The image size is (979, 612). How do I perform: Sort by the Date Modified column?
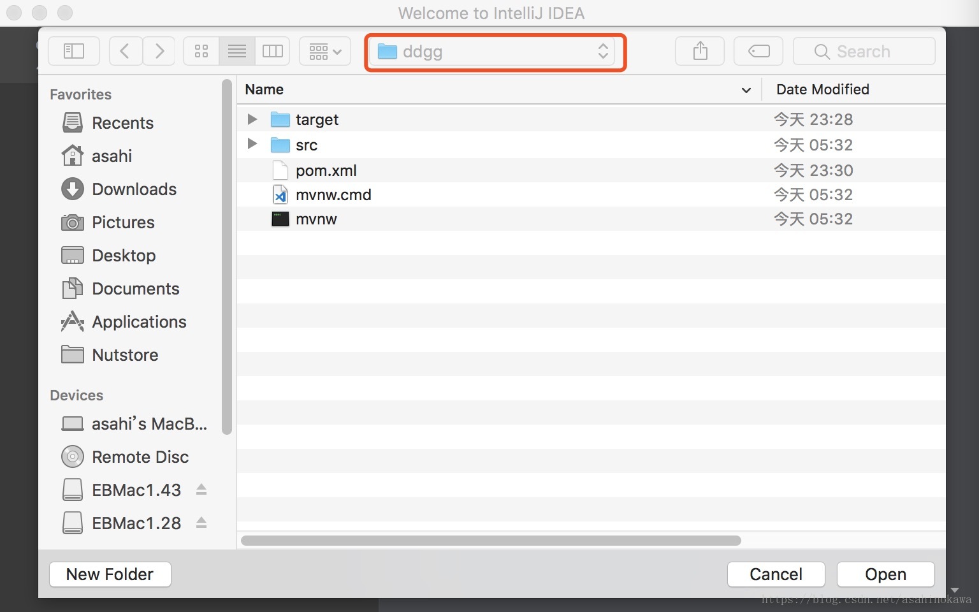[822, 89]
